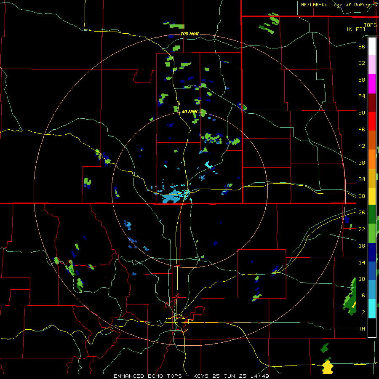
Task: Select the 58 value on the legend
Action: pyautogui.click(x=362, y=80)
